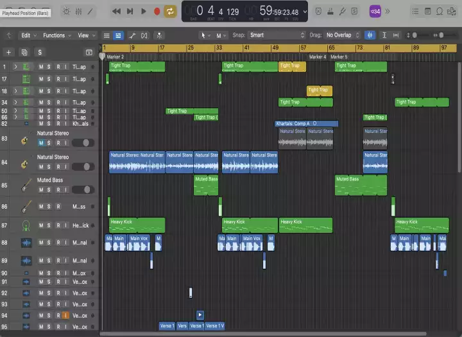
Task: Open the Functions menu
Action: click(x=57, y=35)
